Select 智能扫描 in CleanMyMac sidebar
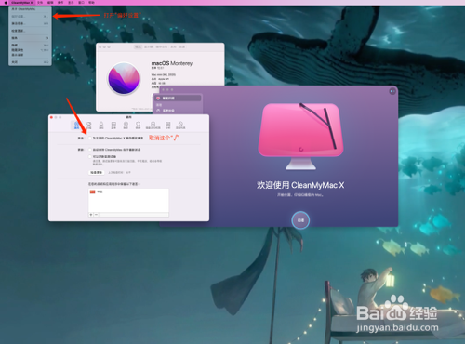Viewport: 465px width, 344px height. (177, 99)
